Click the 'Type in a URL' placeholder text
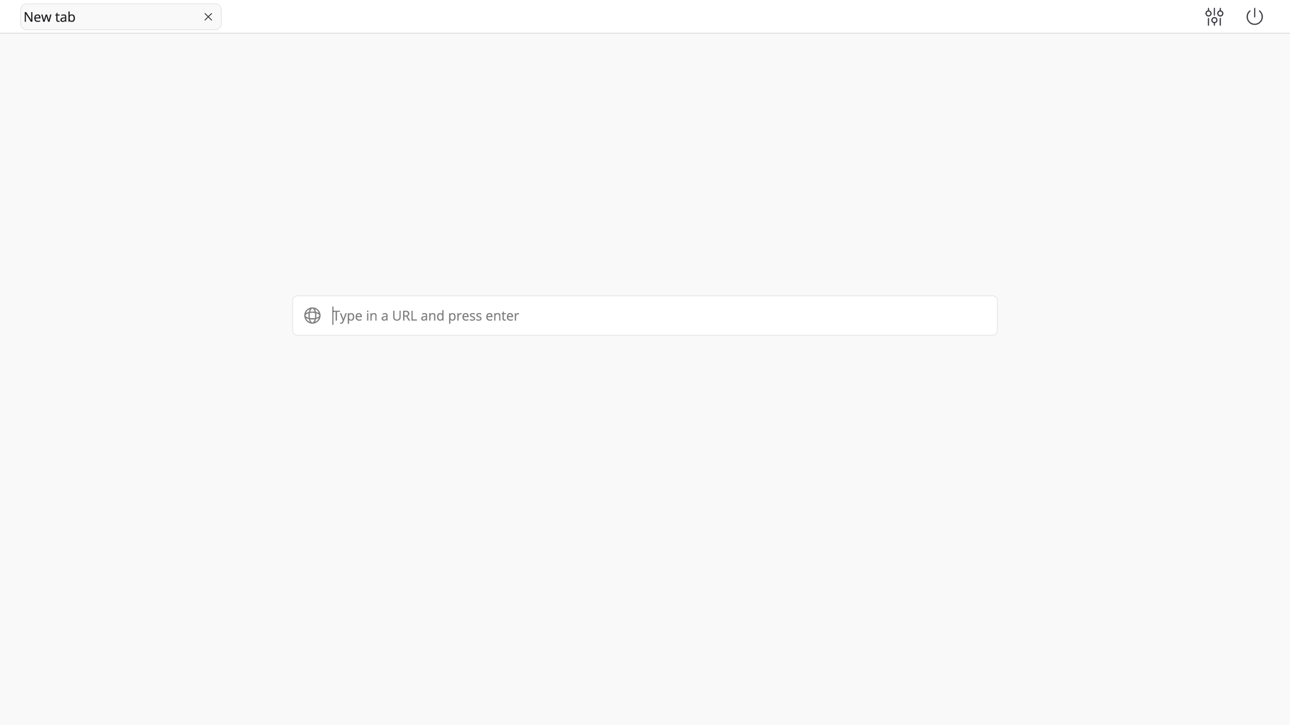The width and height of the screenshot is (1290, 725). point(426,316)
